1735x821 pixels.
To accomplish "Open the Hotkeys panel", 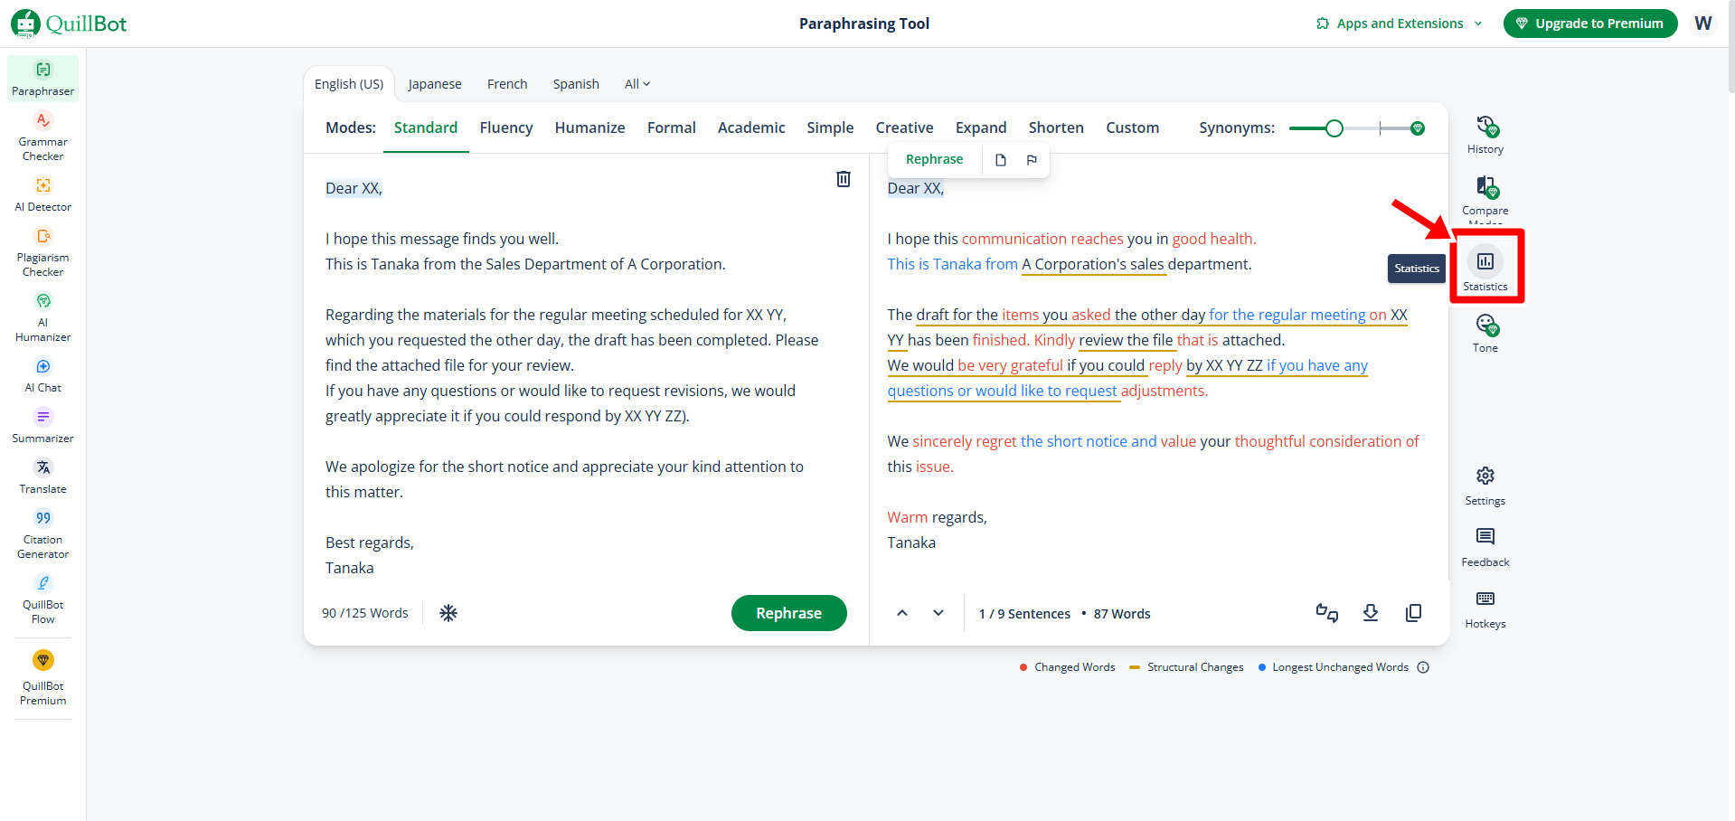I will pyautogui.click(x=1485, y=609).
